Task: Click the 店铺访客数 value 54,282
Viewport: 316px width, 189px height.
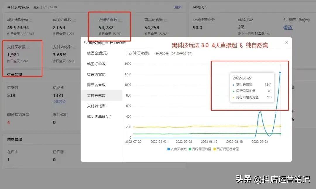Action: click(x=106, y=28)
